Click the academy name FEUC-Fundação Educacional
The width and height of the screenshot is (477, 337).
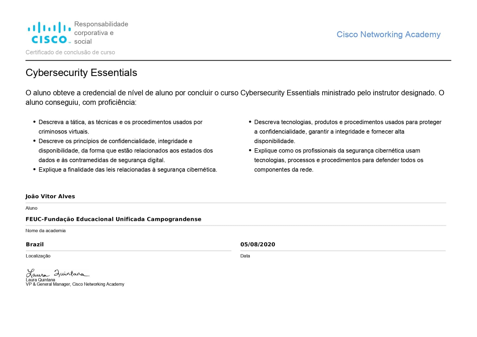[x=113, y=219]
